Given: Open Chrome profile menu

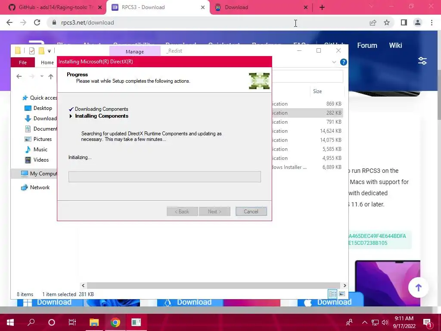Looking at the screenshot, I should pos(418,22).
